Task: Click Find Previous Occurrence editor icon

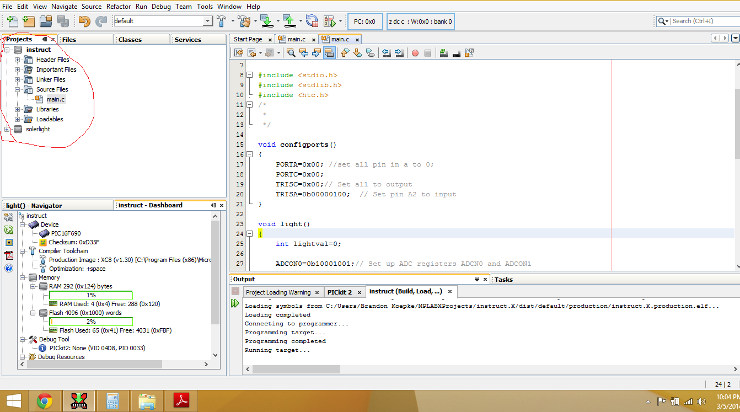Action: click(x=303, y=53)
